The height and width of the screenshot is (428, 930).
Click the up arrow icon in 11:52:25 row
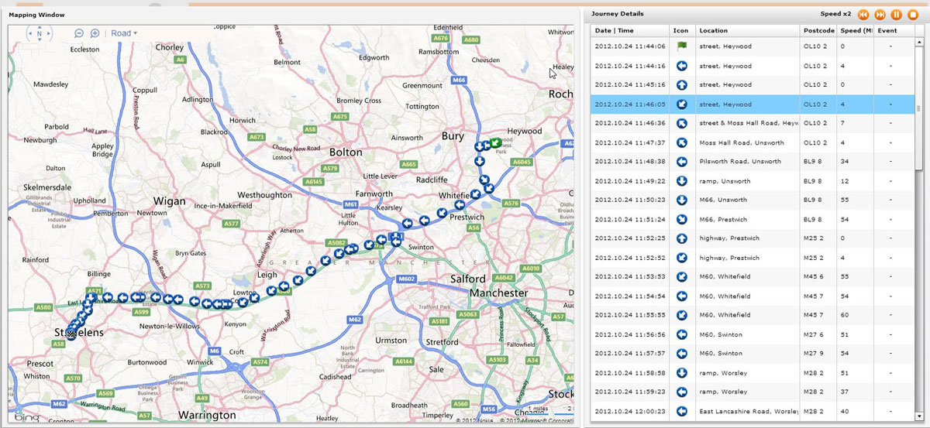click(681, 238)
